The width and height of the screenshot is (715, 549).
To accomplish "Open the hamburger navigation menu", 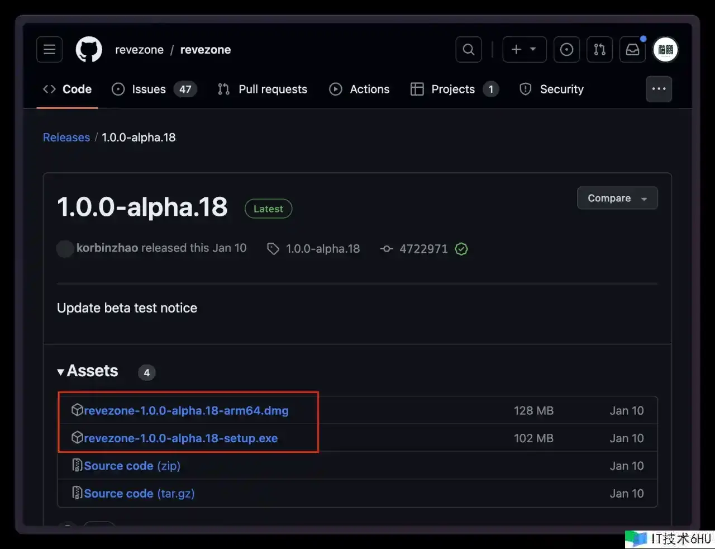I will (x=49, y=49).
